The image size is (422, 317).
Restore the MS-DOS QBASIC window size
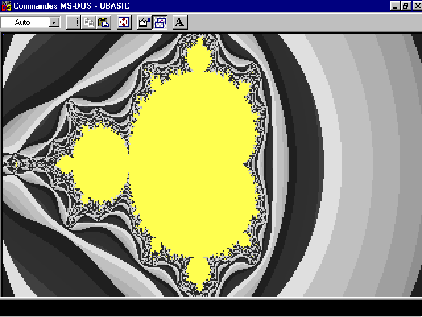(406, 6)
